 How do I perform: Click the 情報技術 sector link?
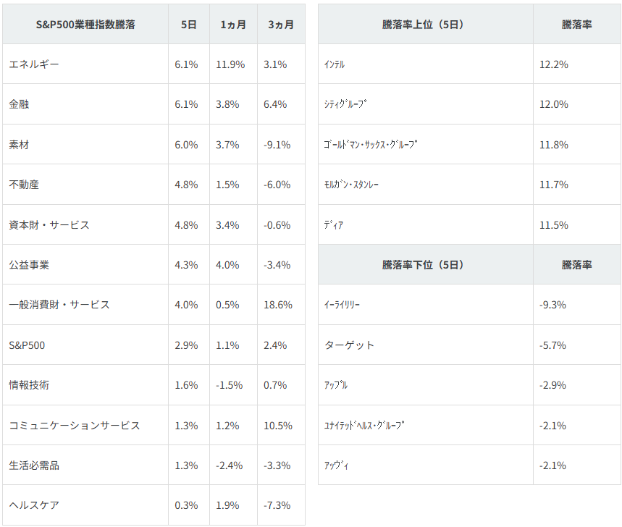(29, 385)
